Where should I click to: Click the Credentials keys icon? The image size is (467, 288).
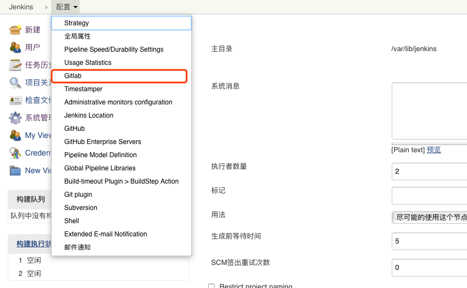15,153
